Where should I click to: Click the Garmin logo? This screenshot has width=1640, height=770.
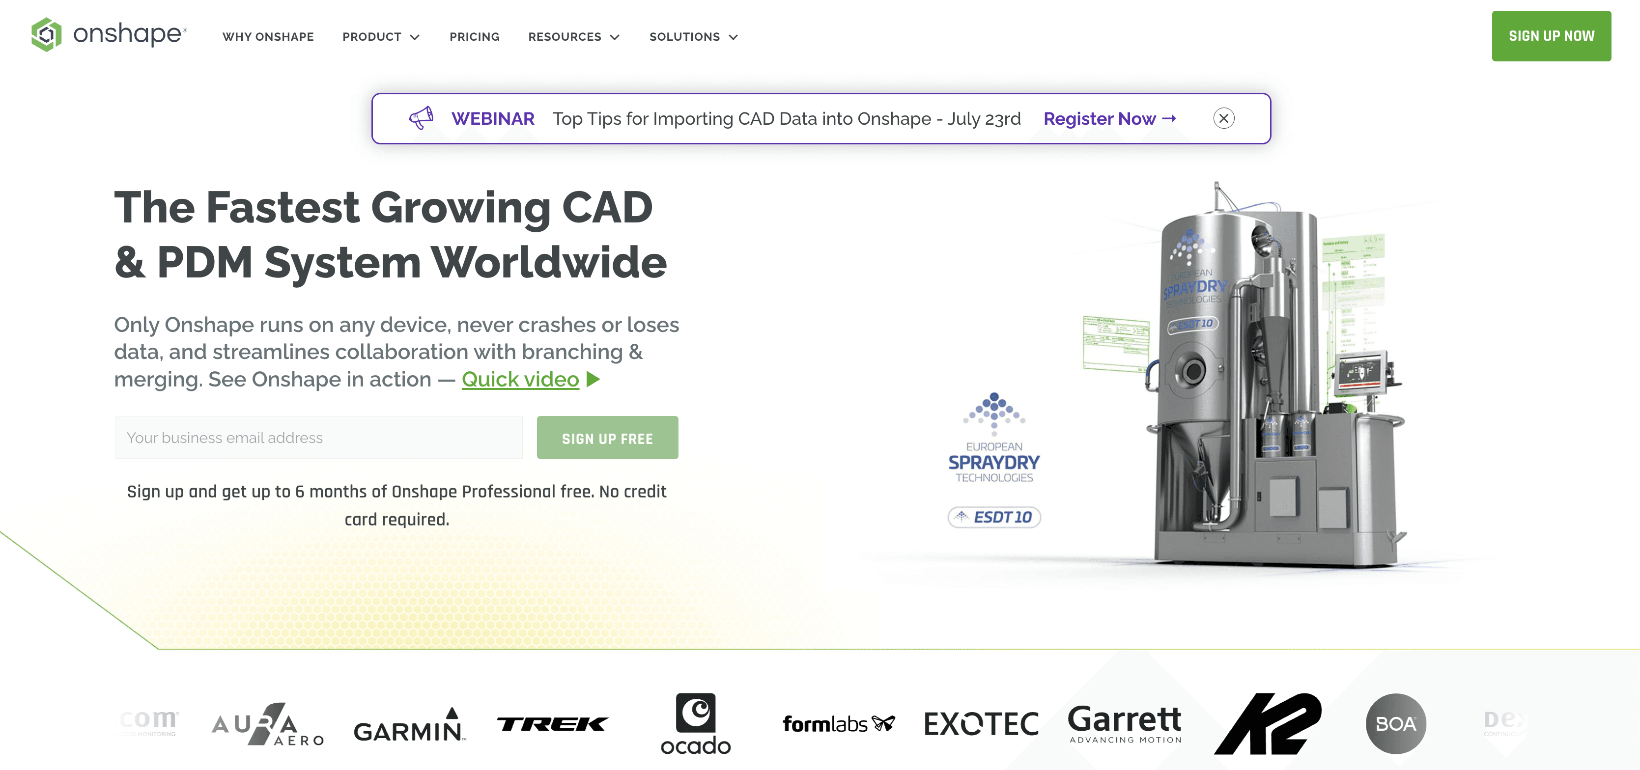[x=409, y=725]
